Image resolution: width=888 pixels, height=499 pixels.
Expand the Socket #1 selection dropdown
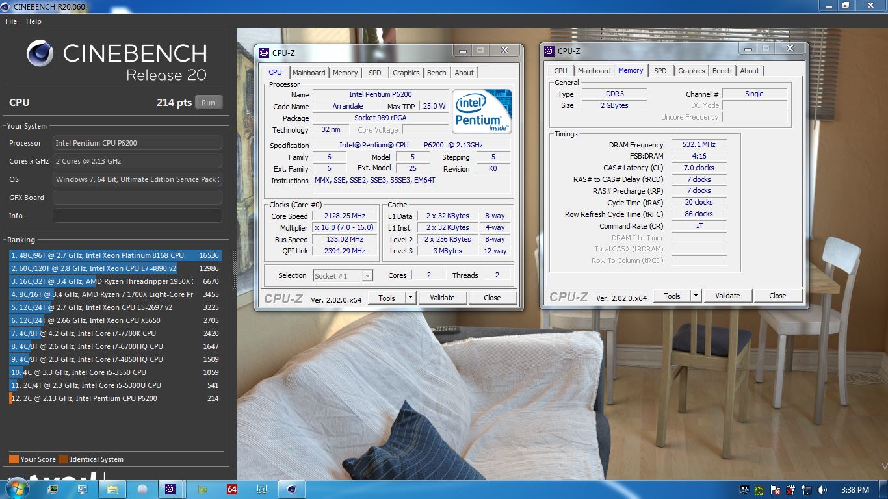[x=367, y=276]
